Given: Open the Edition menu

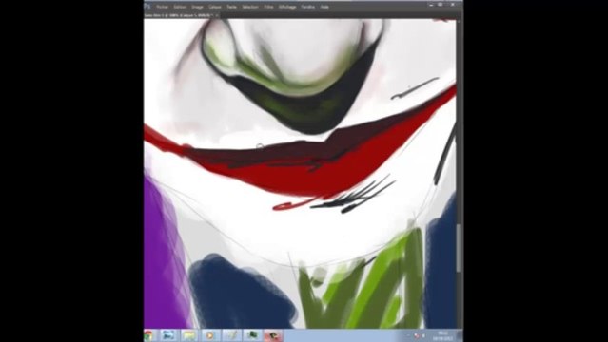Looking at the screenshot, I should [x=180, y=7].
